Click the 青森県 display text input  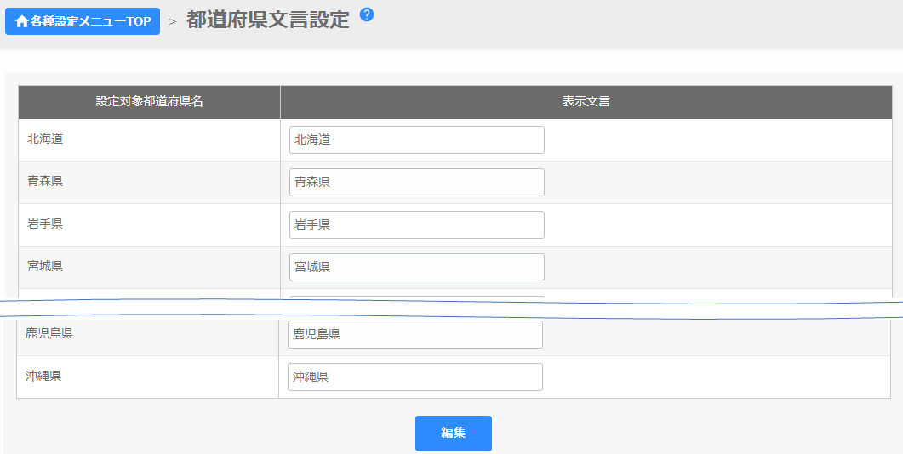click(x=416, y=183)
